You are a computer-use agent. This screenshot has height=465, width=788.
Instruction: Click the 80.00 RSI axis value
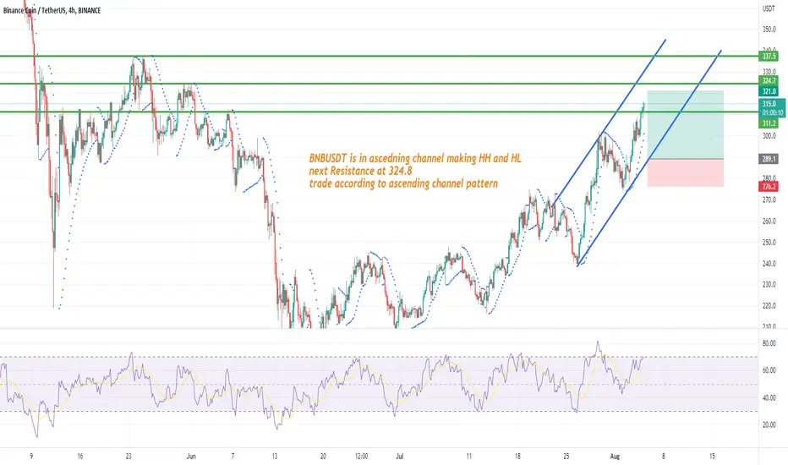click(769, 343)
